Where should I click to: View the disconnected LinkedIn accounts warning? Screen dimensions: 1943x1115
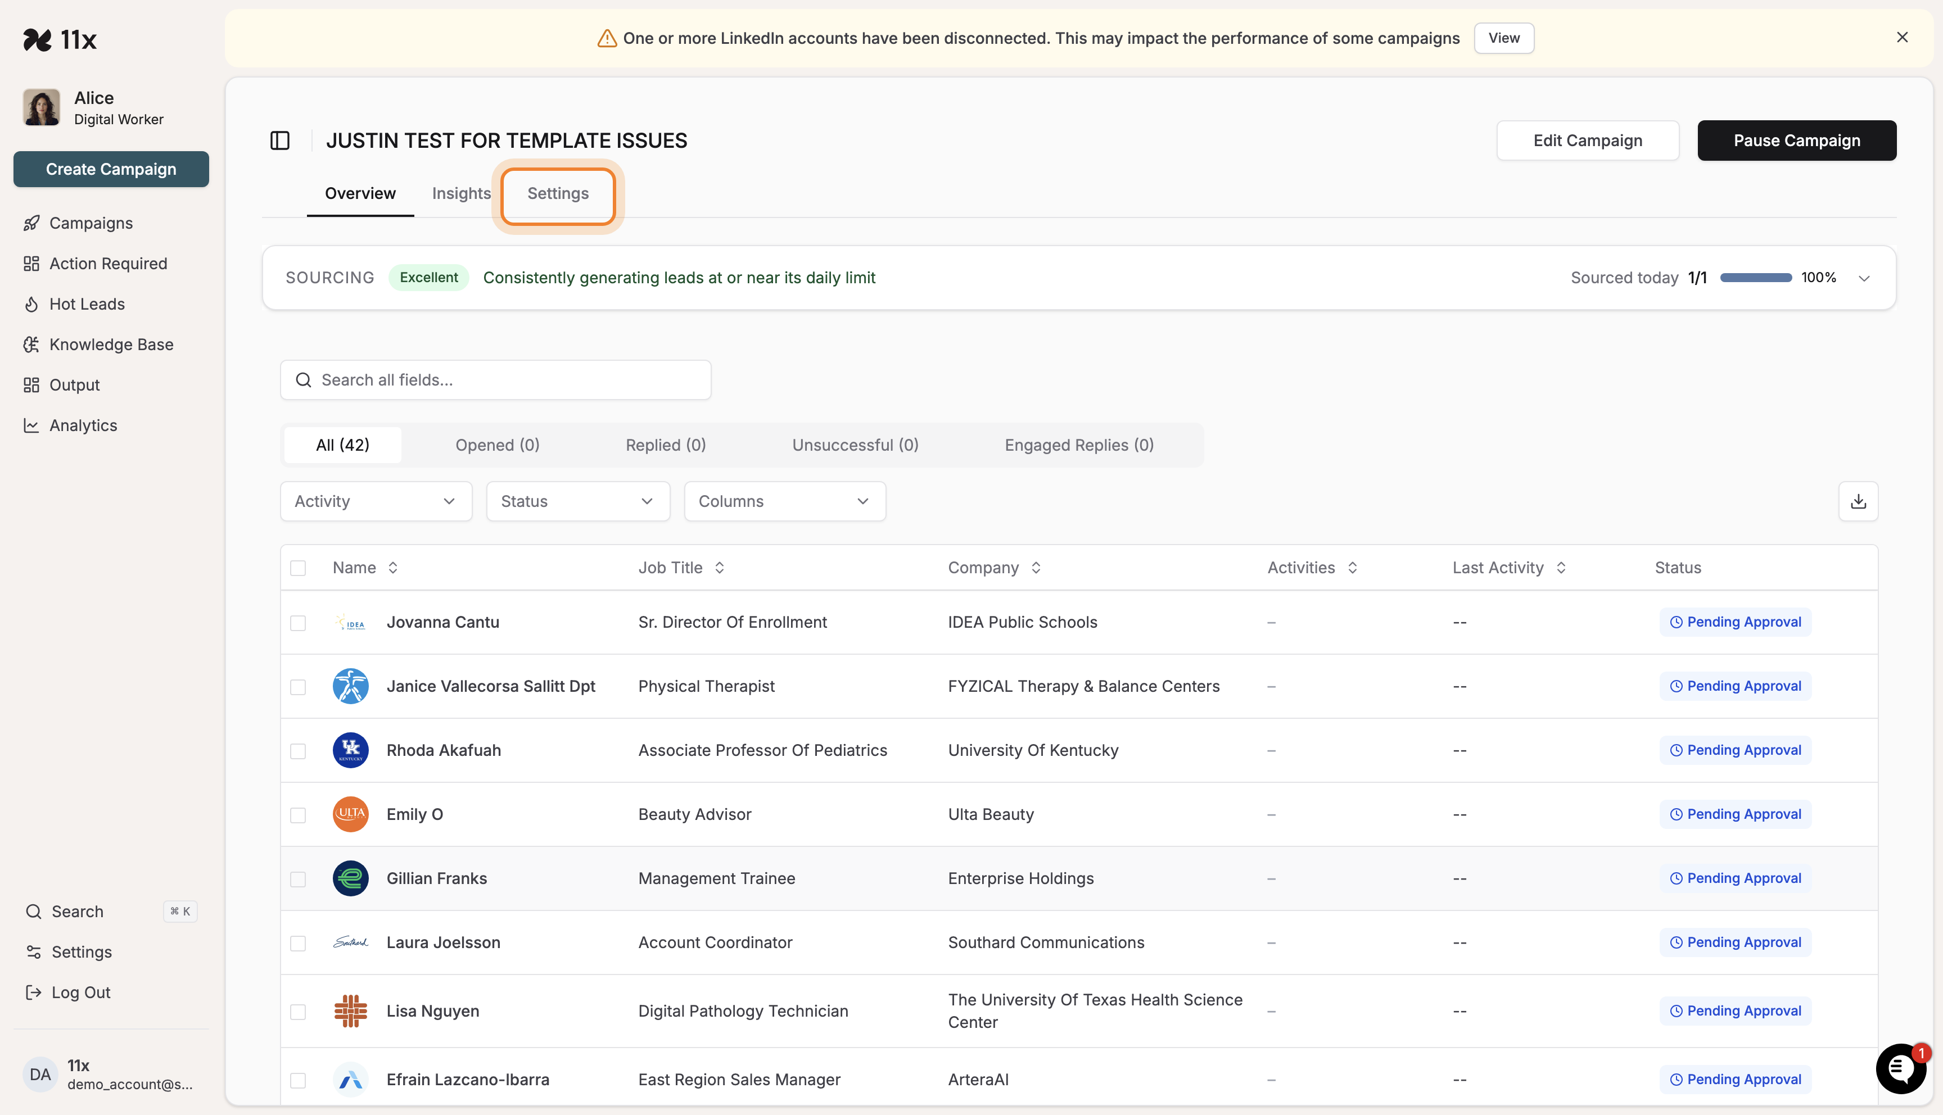coord(1503,38)
